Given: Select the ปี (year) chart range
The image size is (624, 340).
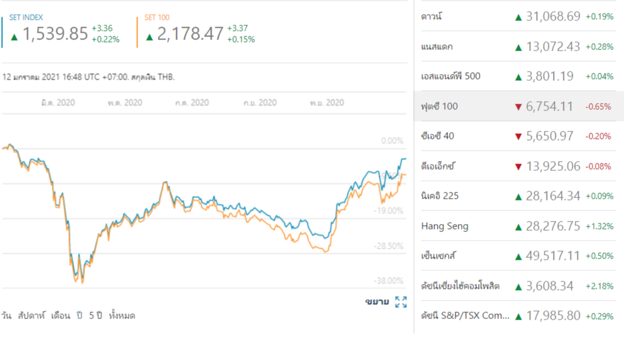Looking at the screenshot, I should point(80,315).
